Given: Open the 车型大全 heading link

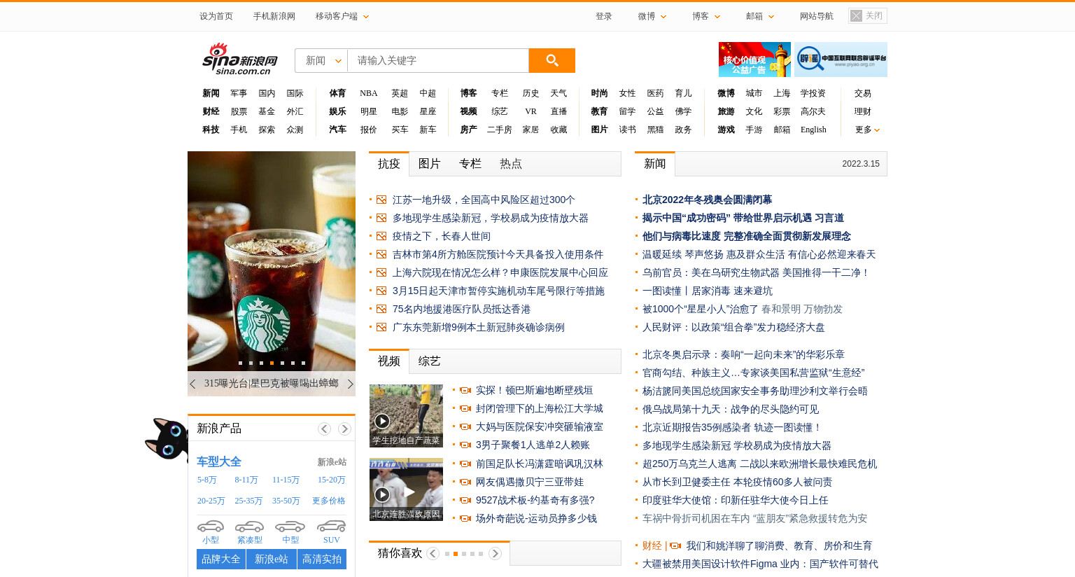Looking at the screenshot, I should (x=219, y=462).
